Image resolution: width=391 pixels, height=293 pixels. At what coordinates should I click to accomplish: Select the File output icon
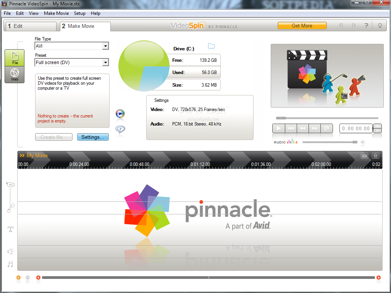tap(15, 58)
